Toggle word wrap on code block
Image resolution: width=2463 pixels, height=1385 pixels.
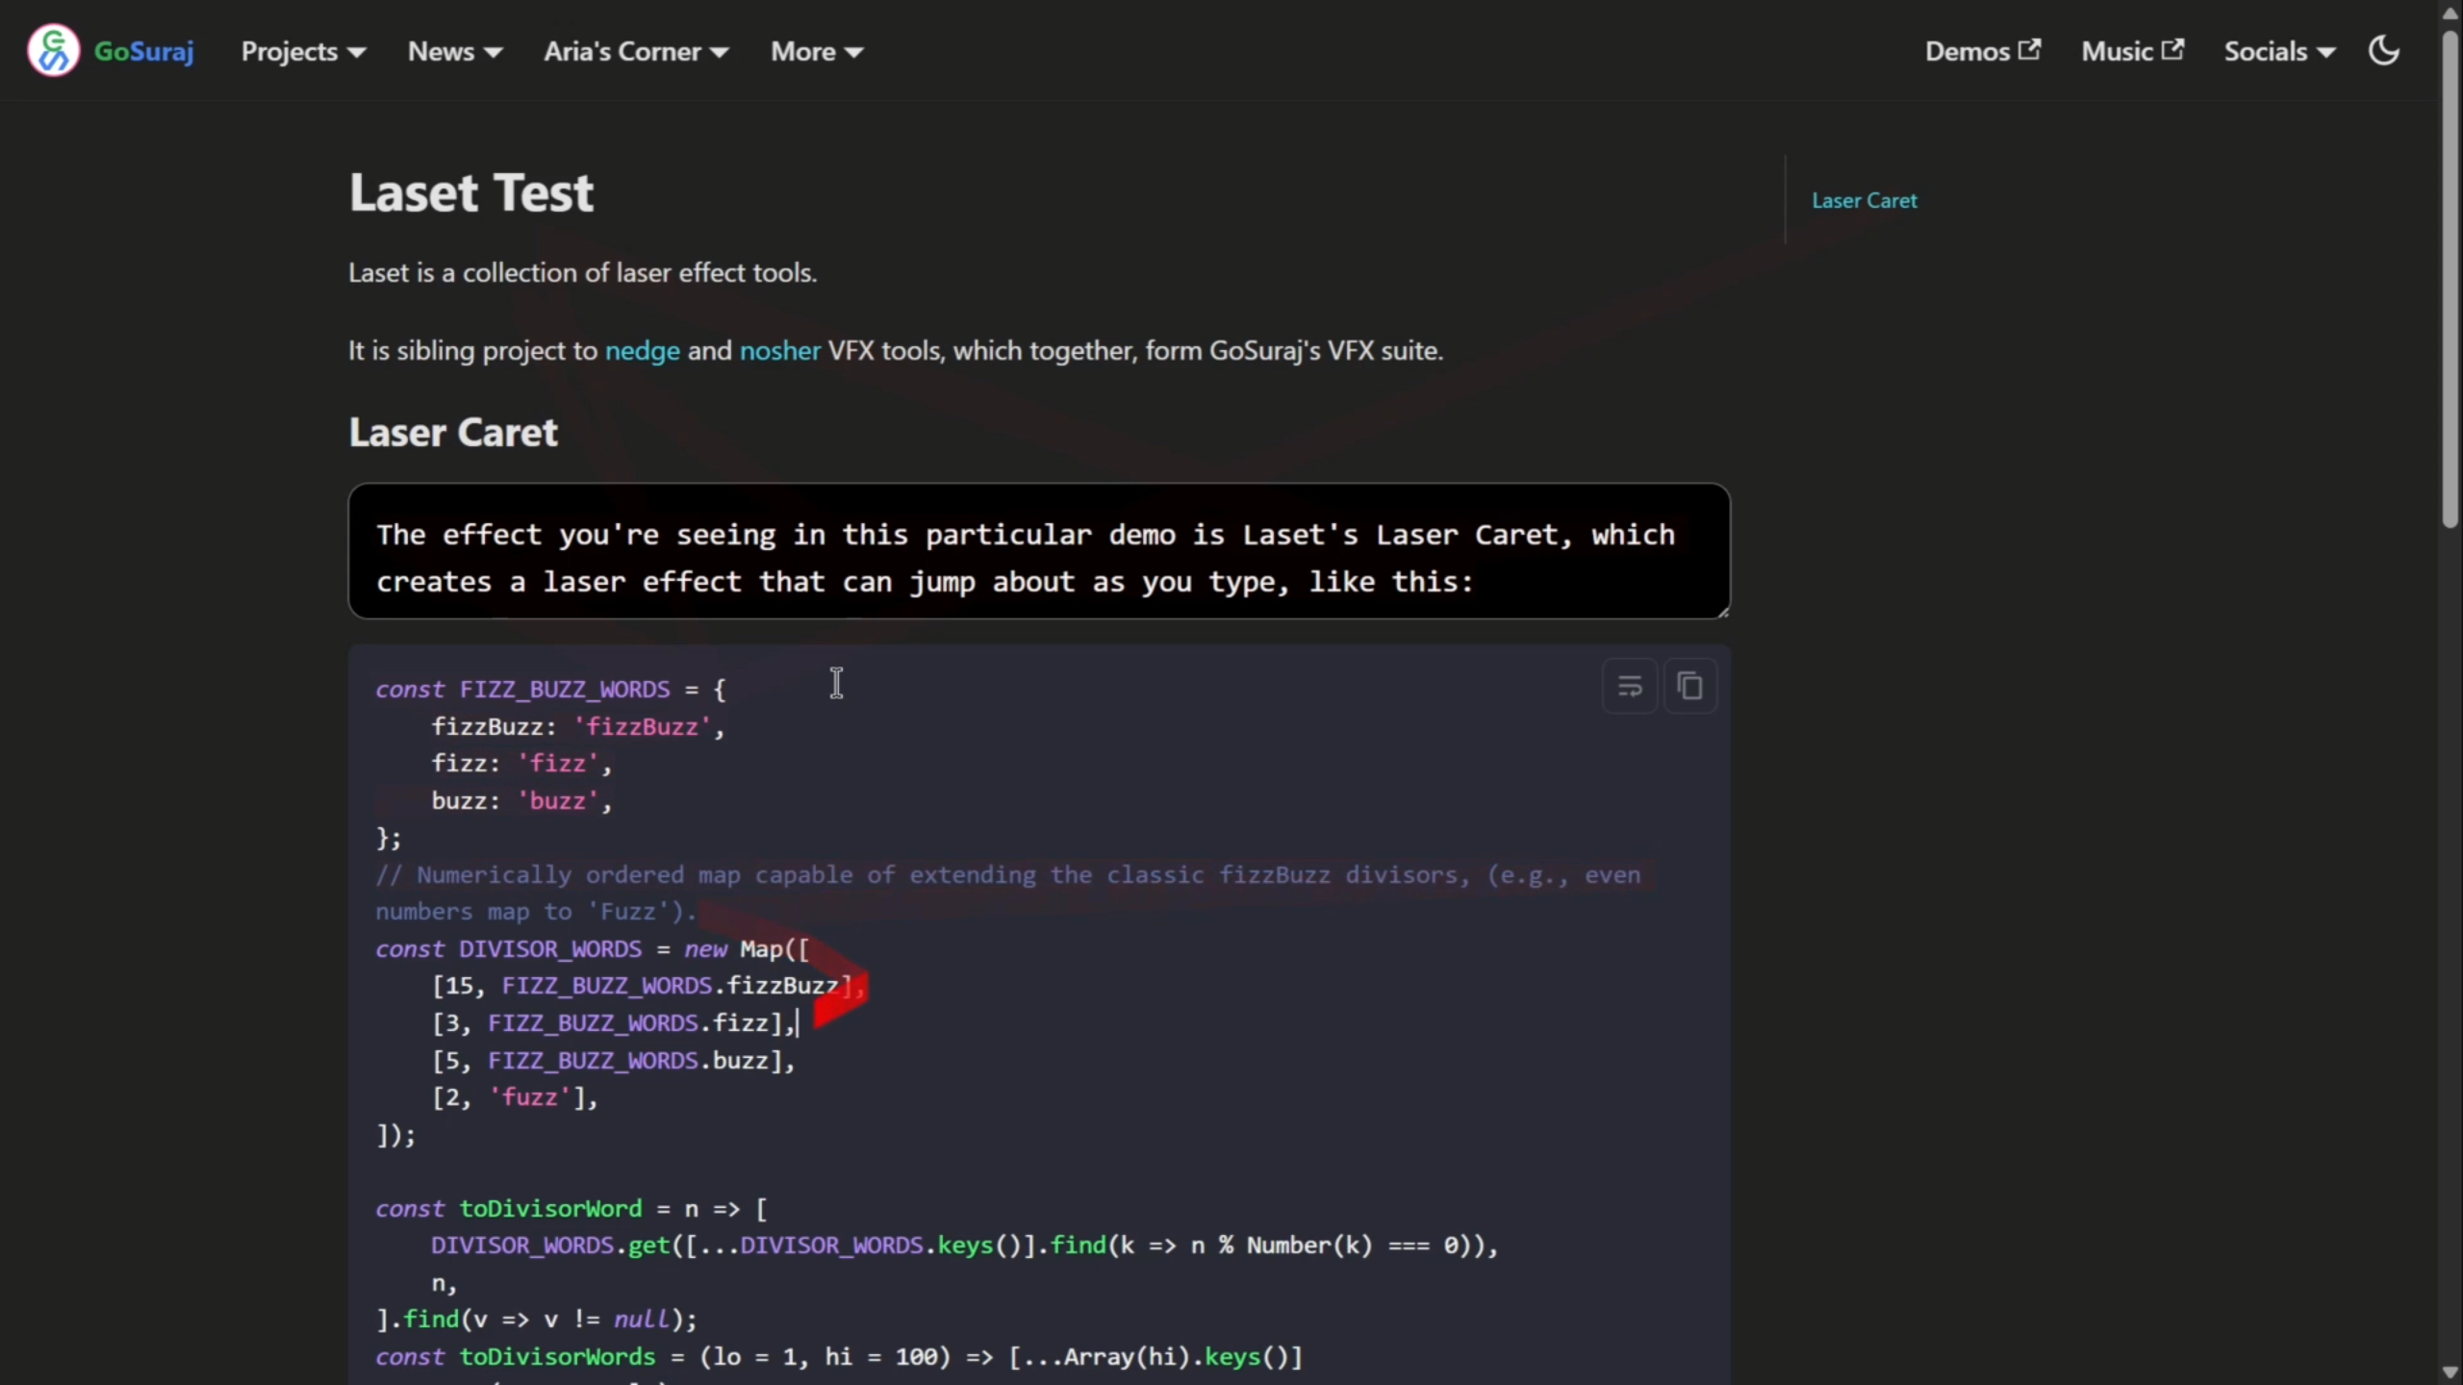1629,687
